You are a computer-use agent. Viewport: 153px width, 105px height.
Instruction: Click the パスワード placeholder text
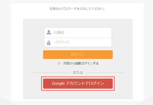click(61, 42)
